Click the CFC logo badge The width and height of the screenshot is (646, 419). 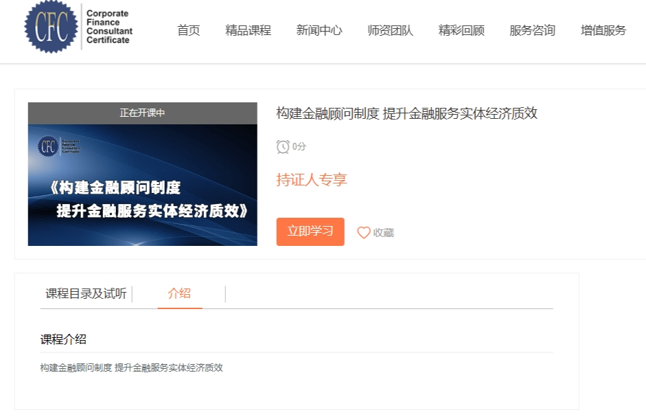(x=51, y=27)
